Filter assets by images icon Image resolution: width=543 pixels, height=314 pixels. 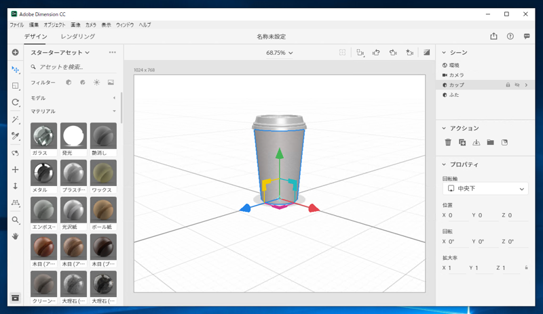(111, 83)
